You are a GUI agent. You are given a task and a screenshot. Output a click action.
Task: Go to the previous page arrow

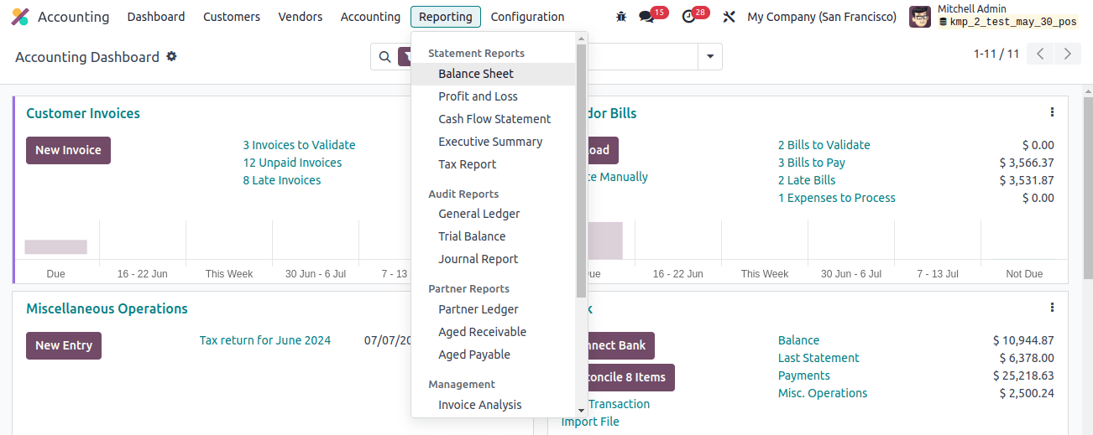(1041, 54)
